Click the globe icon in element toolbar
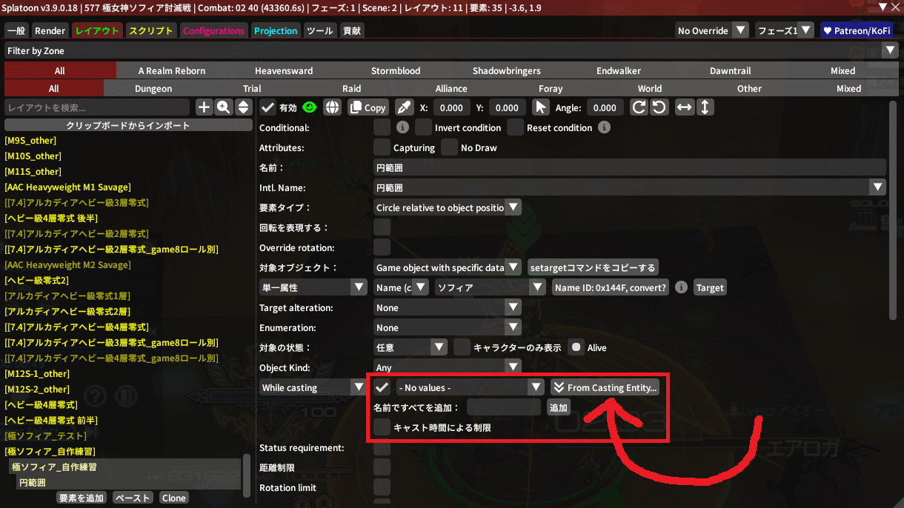This screenshot has height=508, width=904. (x=333, y=107)
